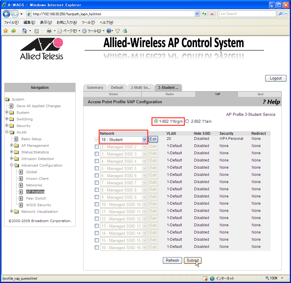Switch to the Default profile tab
This screenshot has width=291, height=283.
[x=117, y=87]
